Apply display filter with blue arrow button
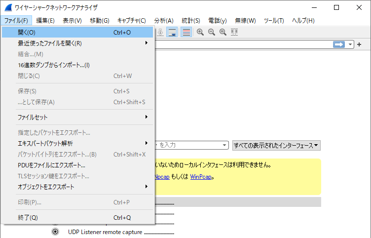 [339, 44]
